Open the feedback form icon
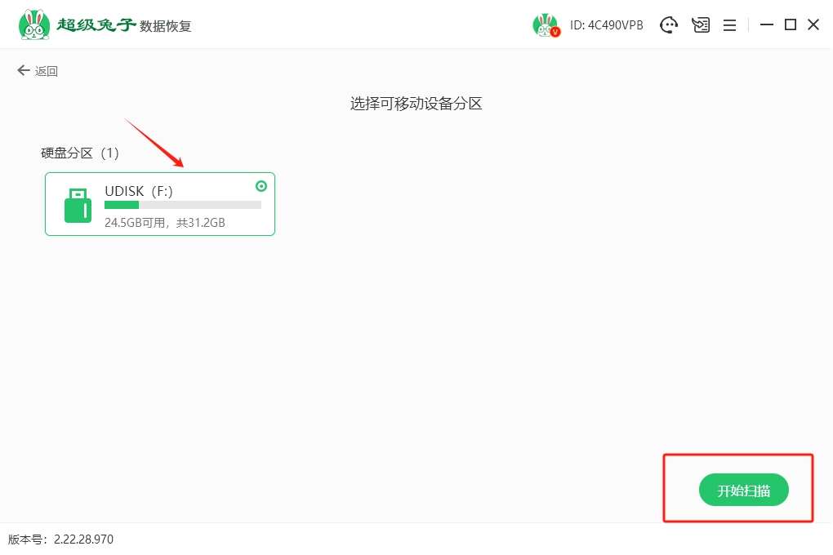This screenshot has height=555, width=833. [701, 25]
